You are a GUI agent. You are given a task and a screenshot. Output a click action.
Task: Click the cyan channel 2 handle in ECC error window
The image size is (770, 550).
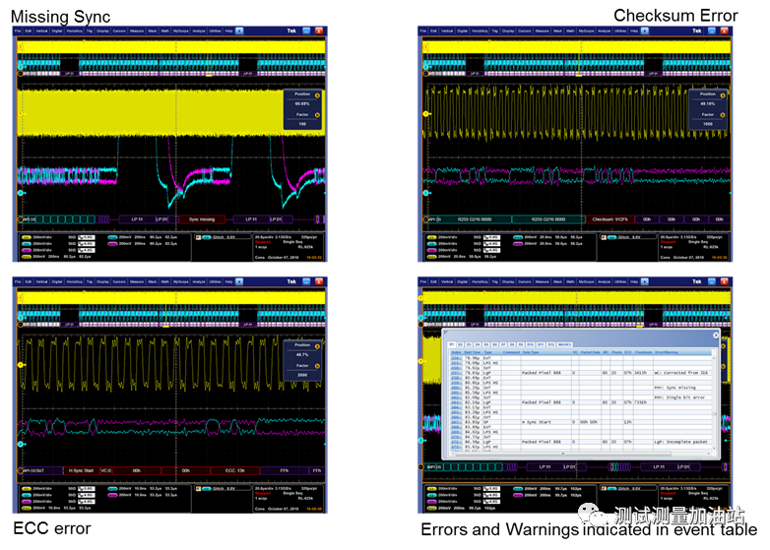click(21, 444)
